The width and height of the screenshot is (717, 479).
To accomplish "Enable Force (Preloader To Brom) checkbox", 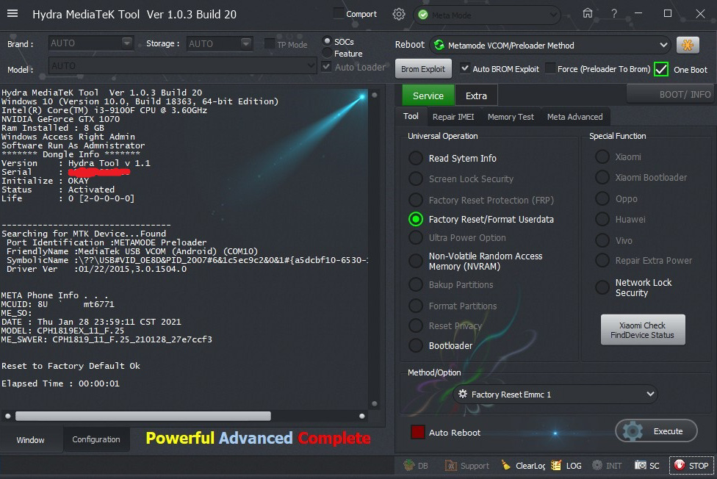I will [x=550, y=68].
